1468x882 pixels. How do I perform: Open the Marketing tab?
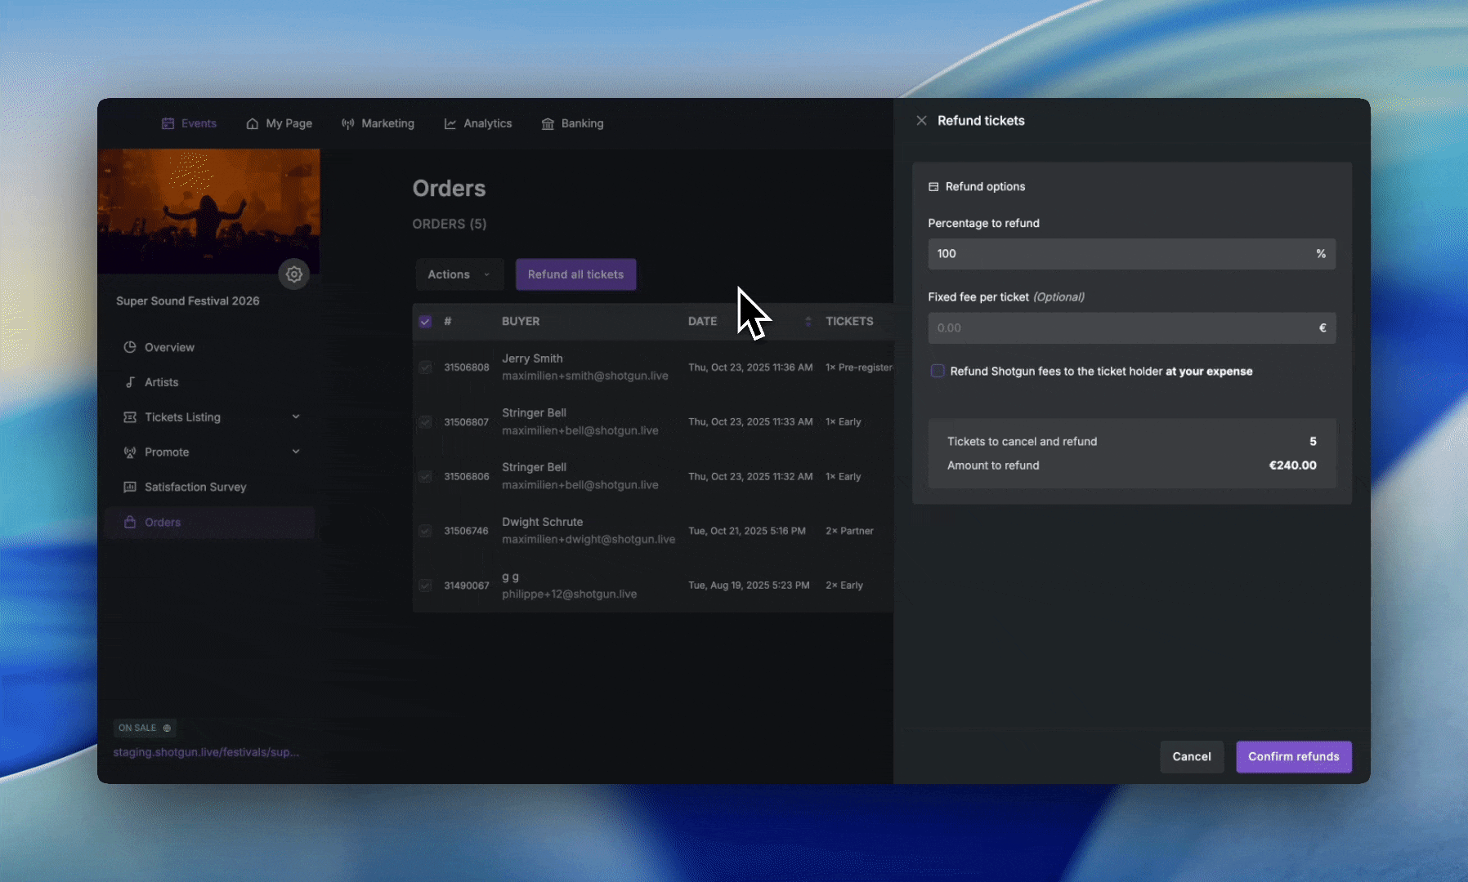click(x=378, y=123)
